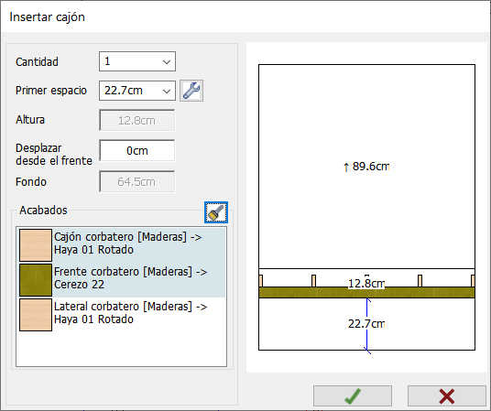The width and height of the screenshot is (491, 411).
Task: Click the wrench icon beside Primer espacio
Action: [x=191, y=91]
